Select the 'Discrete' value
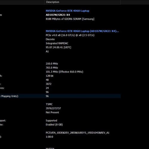149x149 pixels. 50,39
